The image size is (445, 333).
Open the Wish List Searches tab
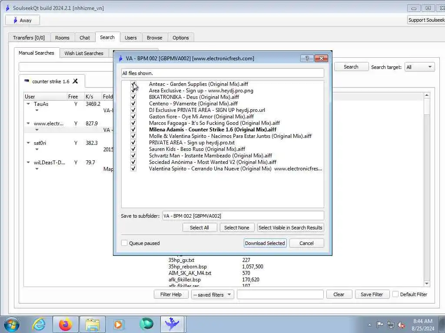tap(84, 53)
